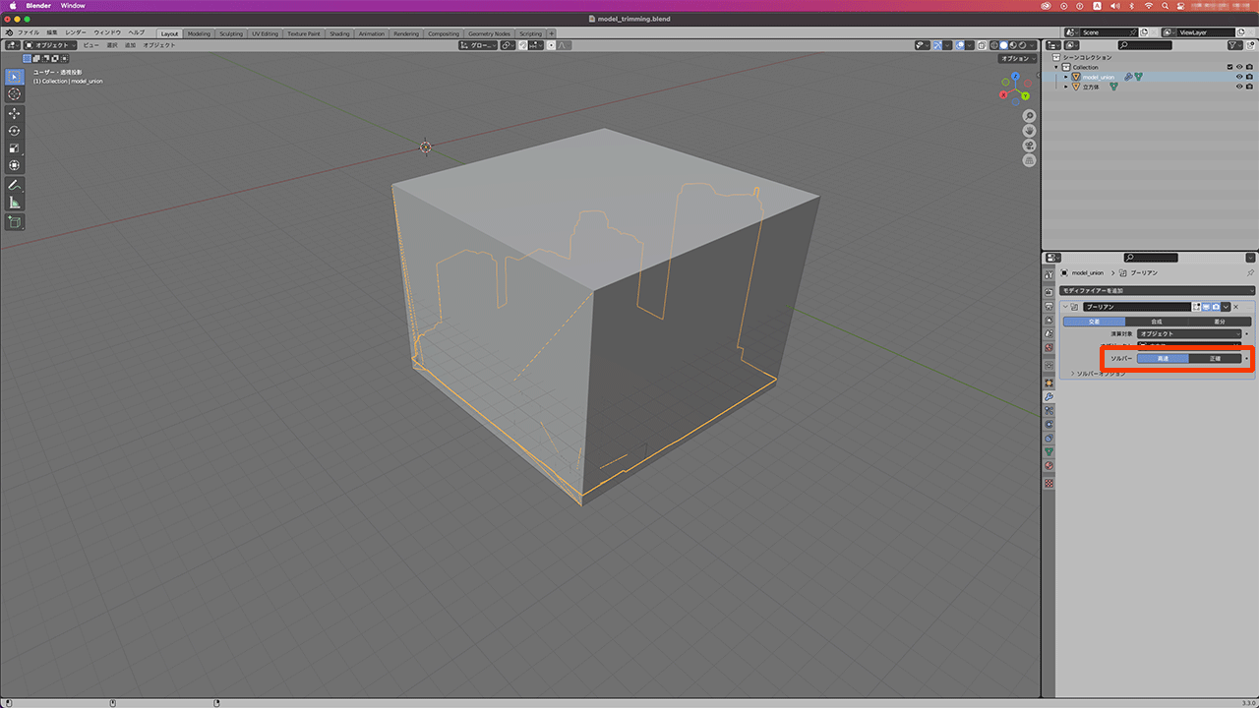1259x708 pixels.
Task: Disable model_union render camera icon
Action: pos(1249,77)
